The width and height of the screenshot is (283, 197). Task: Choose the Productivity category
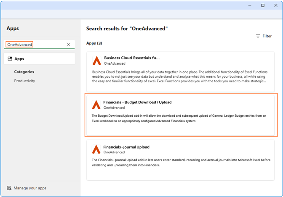pos(24,81)
